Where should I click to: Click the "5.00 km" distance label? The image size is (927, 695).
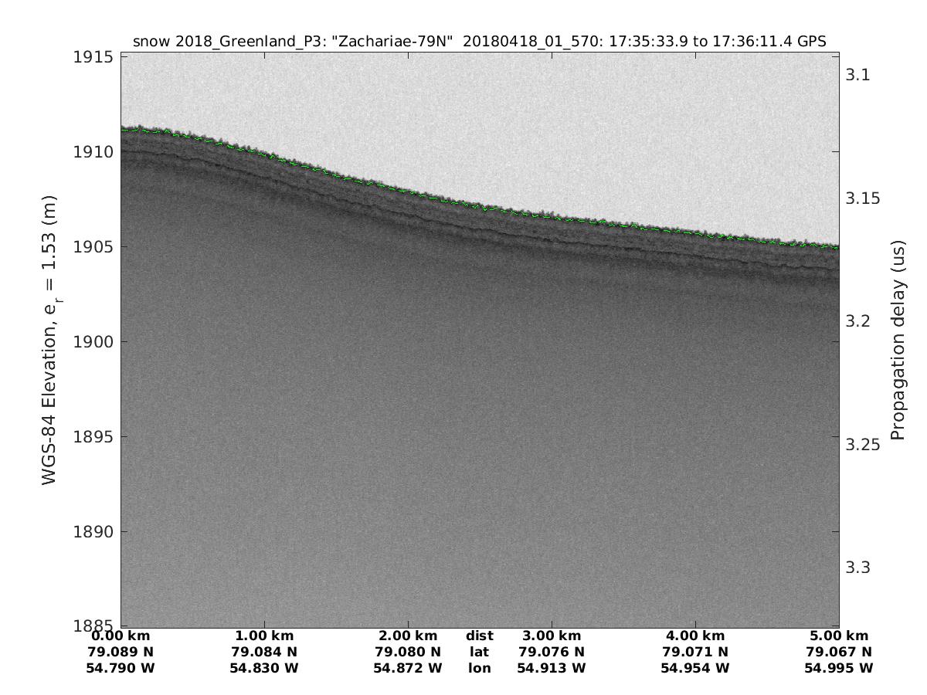pos(839,636)
